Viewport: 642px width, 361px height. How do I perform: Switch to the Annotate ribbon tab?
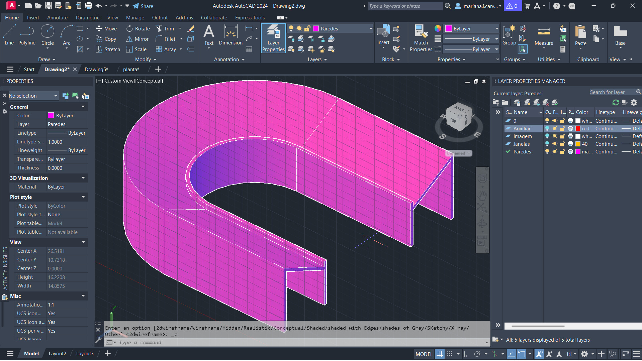pyautogui.click(x=57, y=18)
